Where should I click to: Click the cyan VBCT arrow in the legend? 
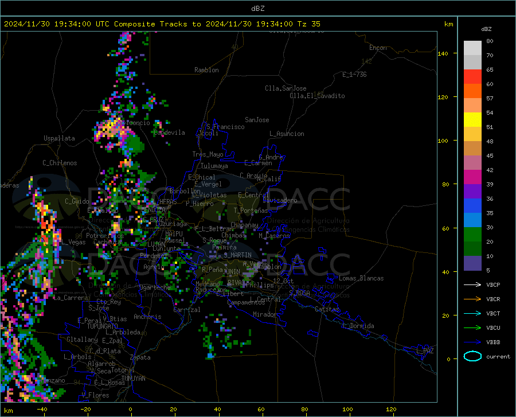472,313
